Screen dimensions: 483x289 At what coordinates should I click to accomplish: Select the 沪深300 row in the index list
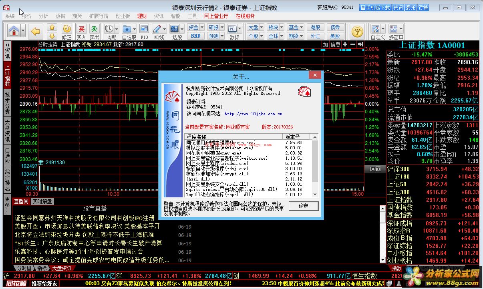point(433,169)
